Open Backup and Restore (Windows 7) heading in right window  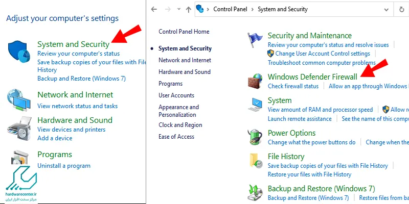[322, 189]
